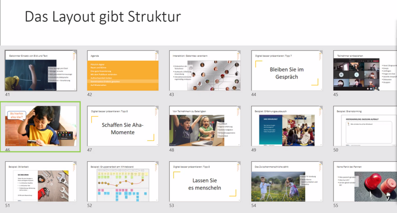Open slide 42 orange Agenda thumbnail
The image size is (397, 213).
(123, 71)
